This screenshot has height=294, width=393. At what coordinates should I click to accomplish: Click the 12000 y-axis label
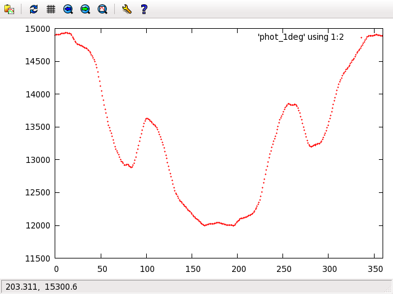pos(37,225)
